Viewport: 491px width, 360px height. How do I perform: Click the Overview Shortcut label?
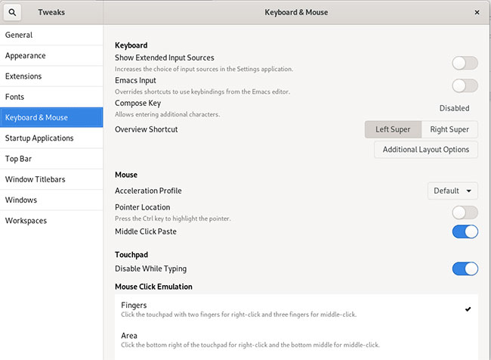(x=147, y=129)
